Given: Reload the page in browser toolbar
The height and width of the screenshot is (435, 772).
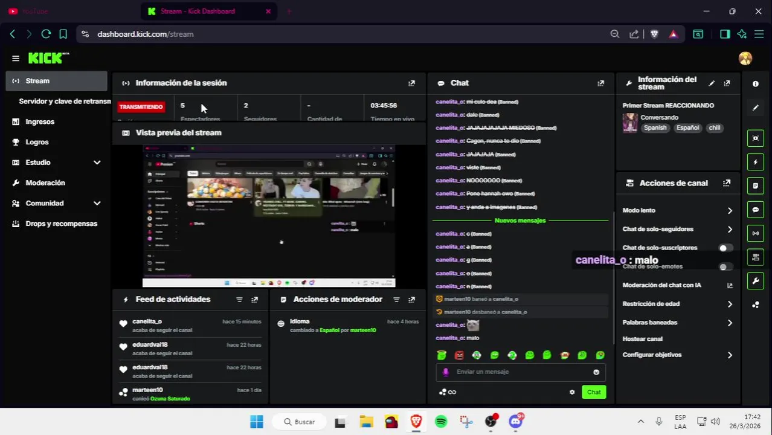Looking at the screenshot, I should (x=46, y=34).
